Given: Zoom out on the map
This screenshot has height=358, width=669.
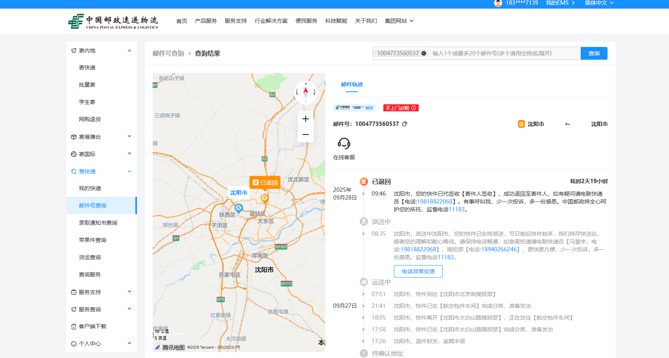Looking at the screenshot, I should pyautogui.click(x=305, y=134).
